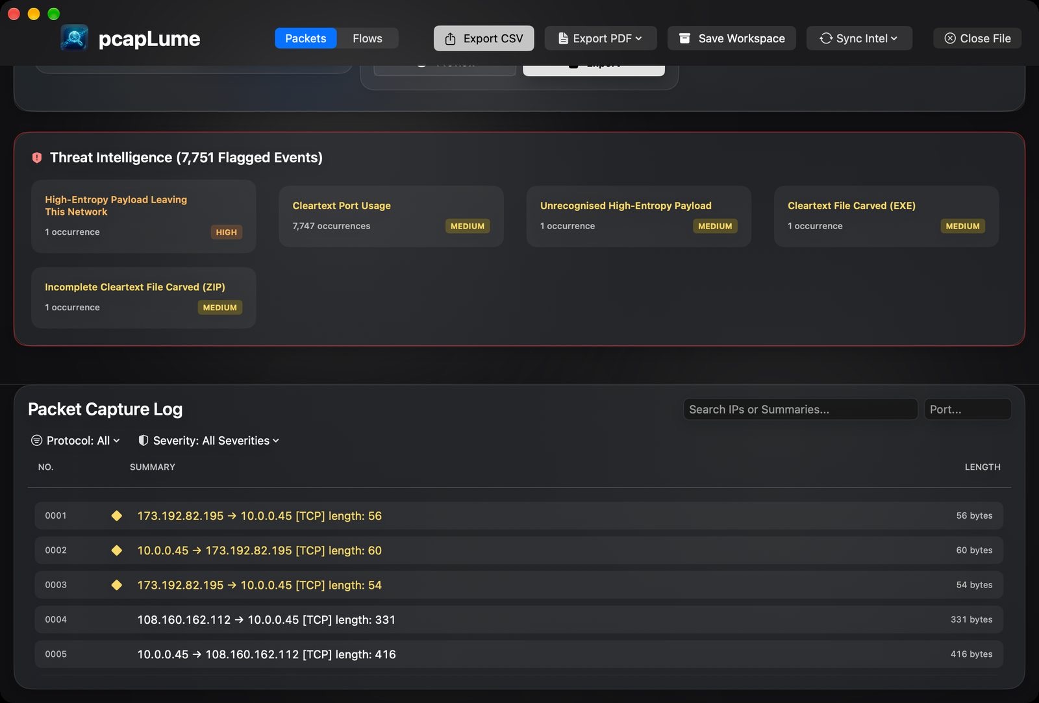Click the yellow diamond marker on packet 0001
This screenshot has height=703, width=1039.
click(117, 515)
